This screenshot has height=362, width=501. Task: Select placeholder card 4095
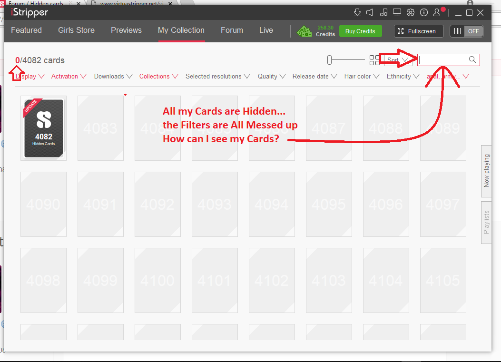pyautogui.click(x=329, y=204)
